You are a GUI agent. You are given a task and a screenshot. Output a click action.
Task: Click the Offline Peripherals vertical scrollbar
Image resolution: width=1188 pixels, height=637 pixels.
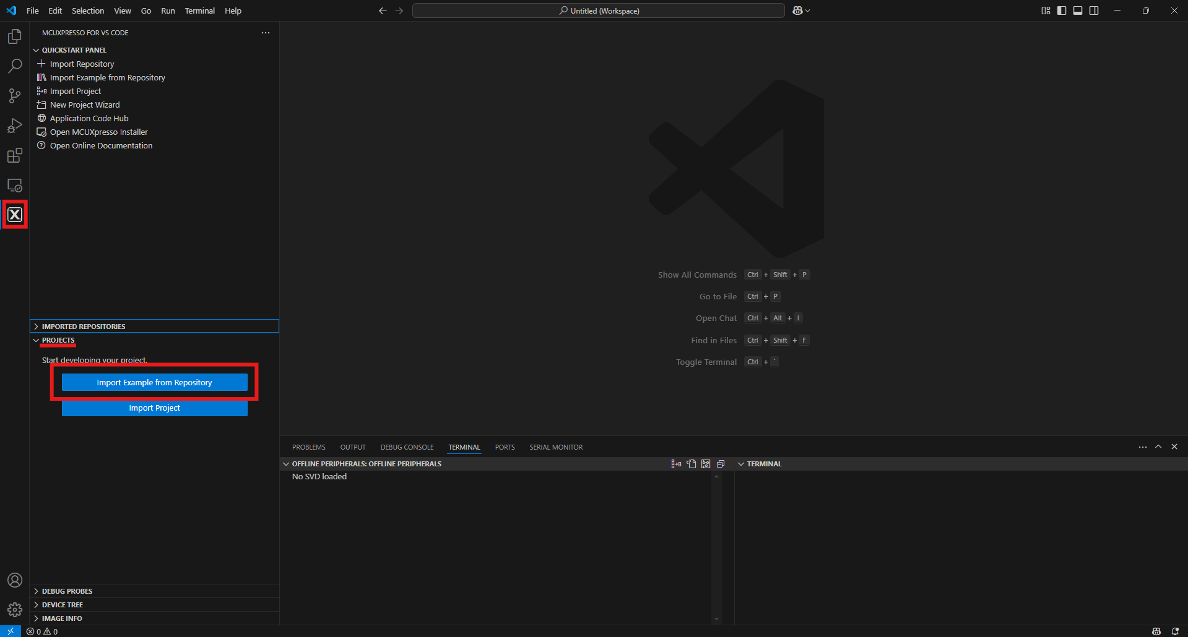[716, 547]
